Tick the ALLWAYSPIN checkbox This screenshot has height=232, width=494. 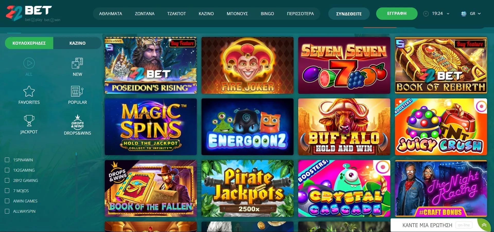(x=7, y=211)
